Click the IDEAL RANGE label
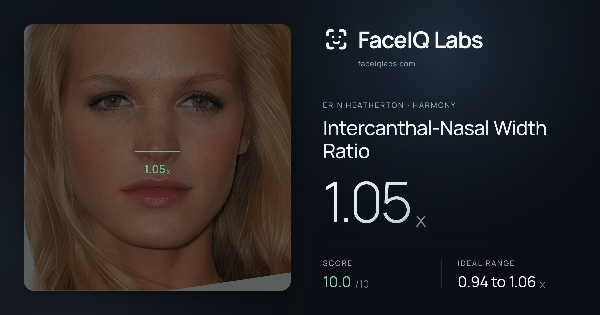The image size is (600, 315). pyautogui.click(x=486, y=263)
